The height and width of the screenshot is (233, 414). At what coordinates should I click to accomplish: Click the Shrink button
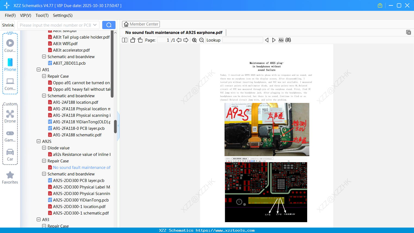click(x=8, y=25)
